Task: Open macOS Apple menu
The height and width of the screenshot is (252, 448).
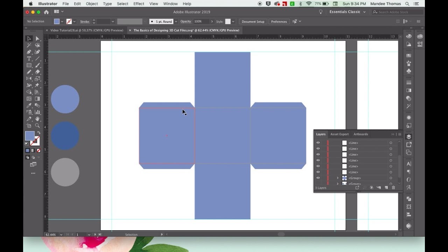Action: tap(30, 3)
